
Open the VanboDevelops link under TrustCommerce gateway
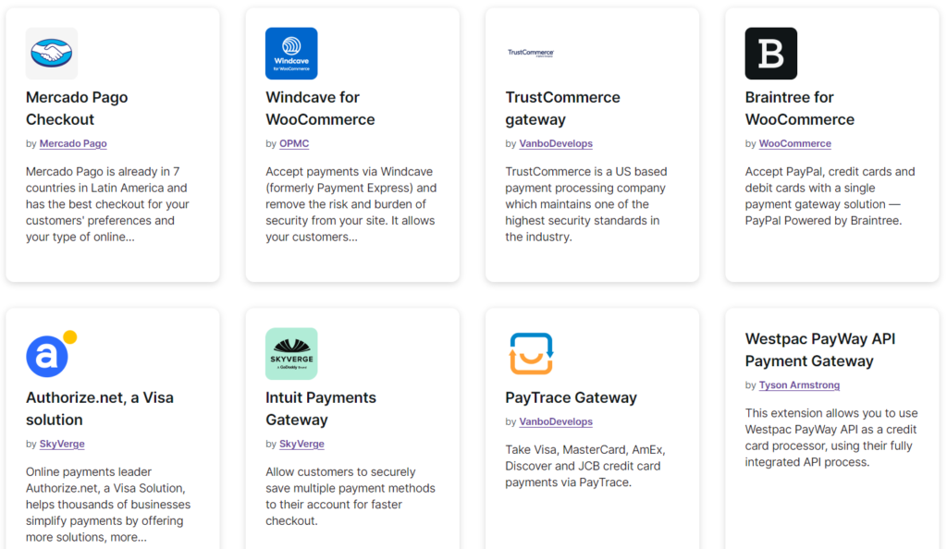(556, 143)
